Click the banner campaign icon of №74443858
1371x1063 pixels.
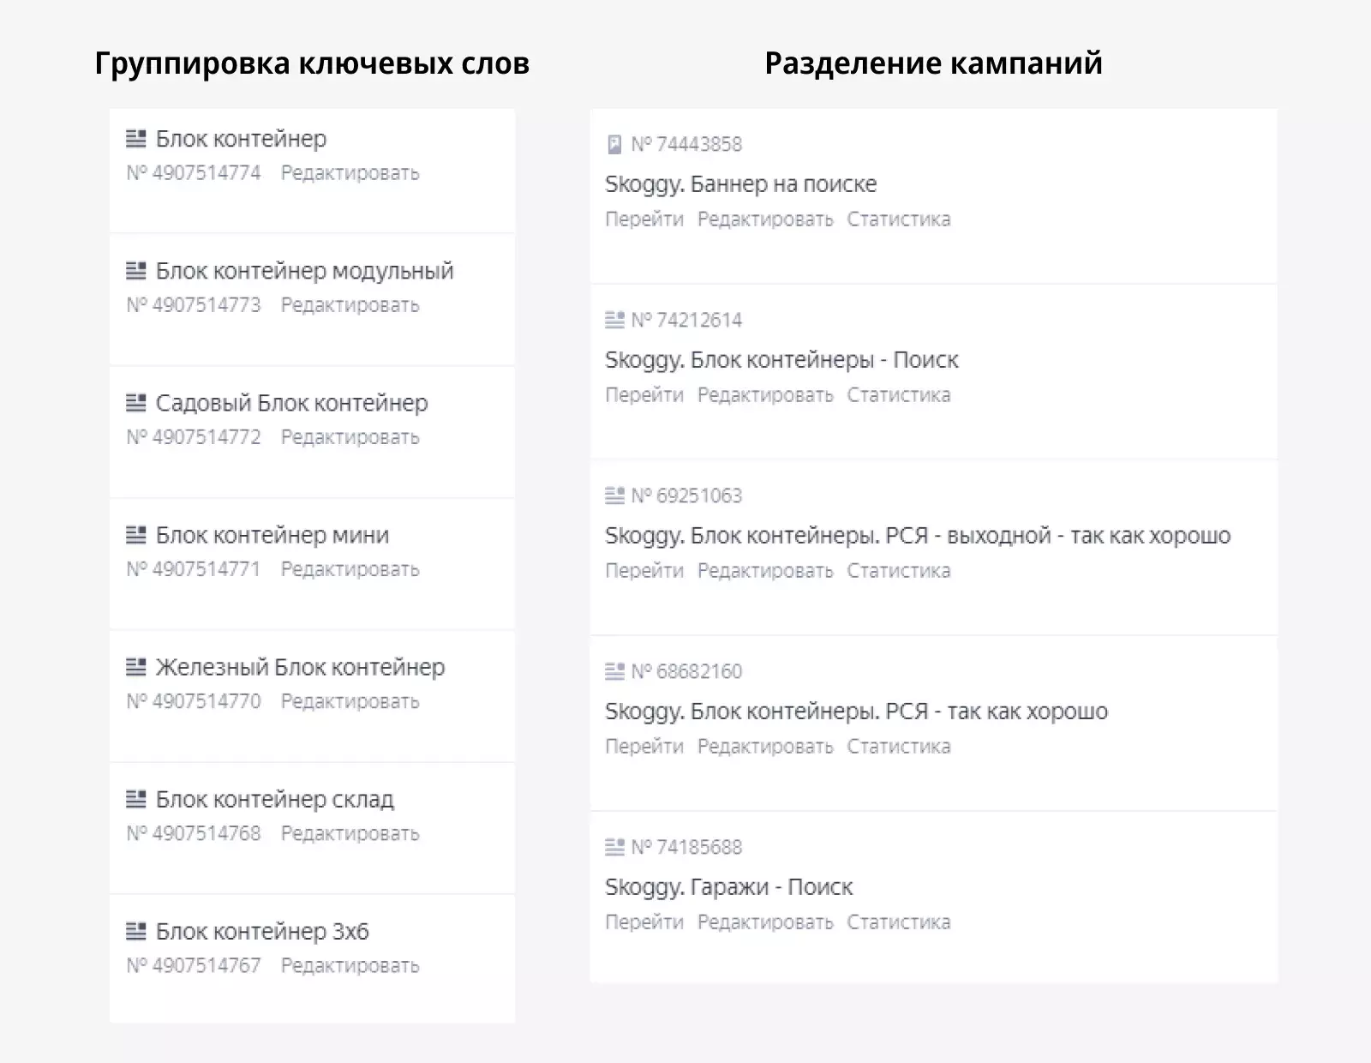(614, 143)
